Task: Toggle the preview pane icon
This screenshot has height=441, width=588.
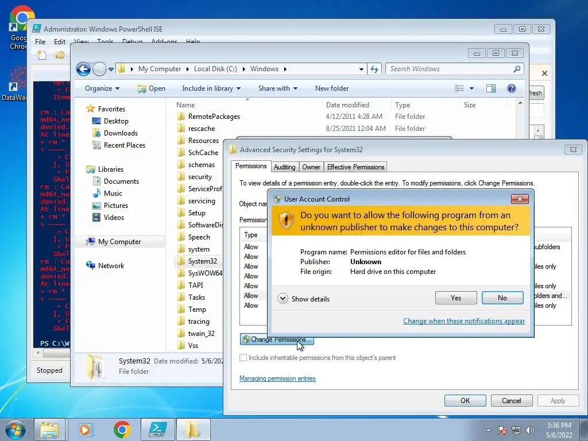Action: [491, 88]
